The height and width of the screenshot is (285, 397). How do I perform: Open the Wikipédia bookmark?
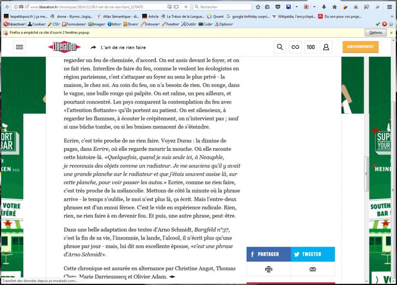294,16
